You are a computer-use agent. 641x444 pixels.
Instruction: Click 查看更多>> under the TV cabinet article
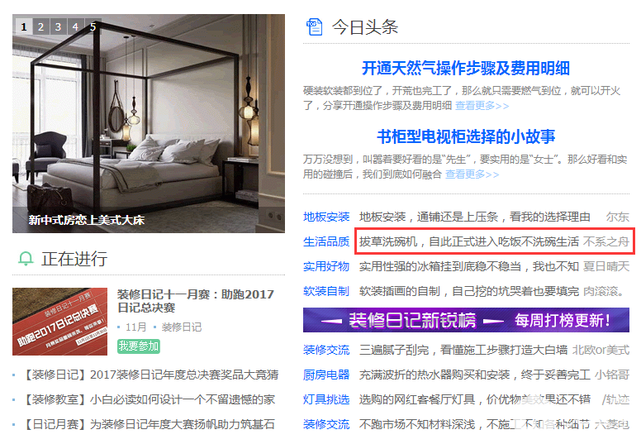472,174
